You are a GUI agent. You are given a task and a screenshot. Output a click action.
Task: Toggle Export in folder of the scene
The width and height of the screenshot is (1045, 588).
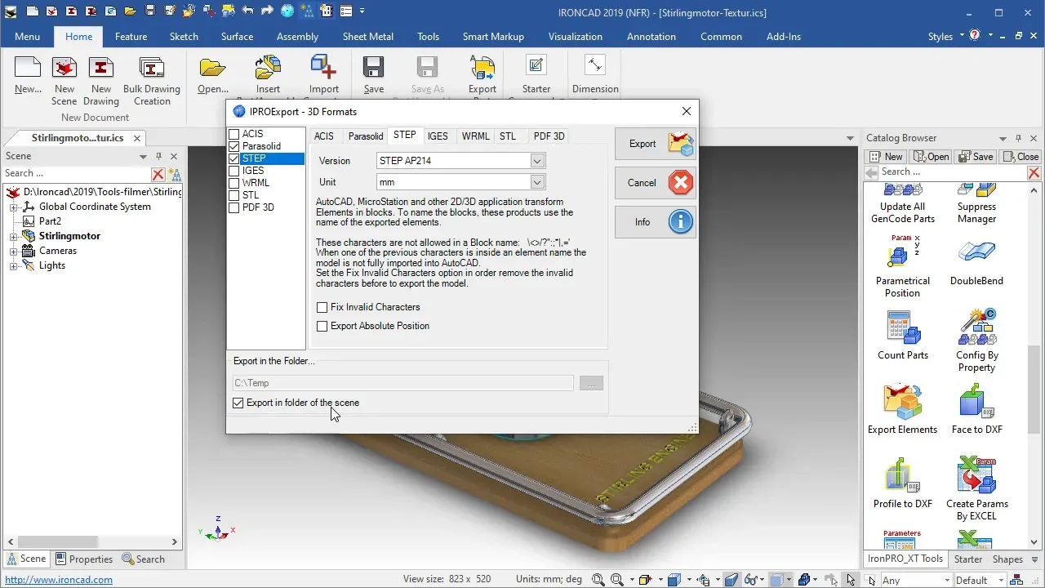(238, 403)
